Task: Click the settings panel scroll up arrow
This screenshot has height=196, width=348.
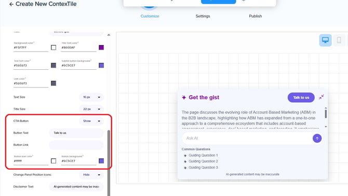Action: click(x=109, y=35)
